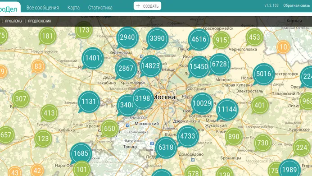Open the 14823 cluster marker
312x176 pixels.
[151, 66]
